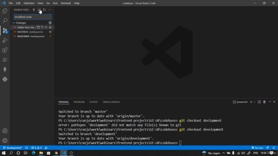The width and height of the screenshot is (278, 156).
Task: Open Chrome from taskbar
Action: 56,153
